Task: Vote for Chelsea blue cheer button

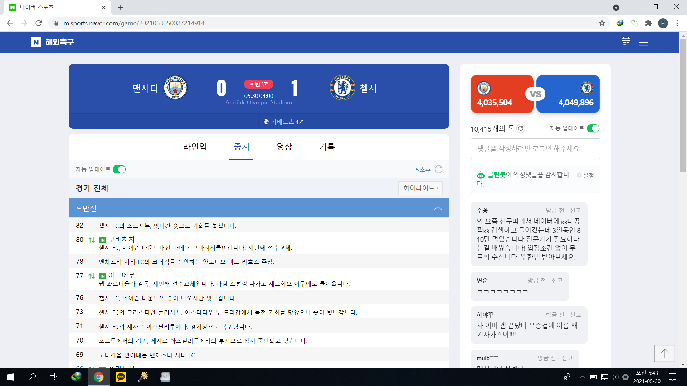Action: click(568, 94)
